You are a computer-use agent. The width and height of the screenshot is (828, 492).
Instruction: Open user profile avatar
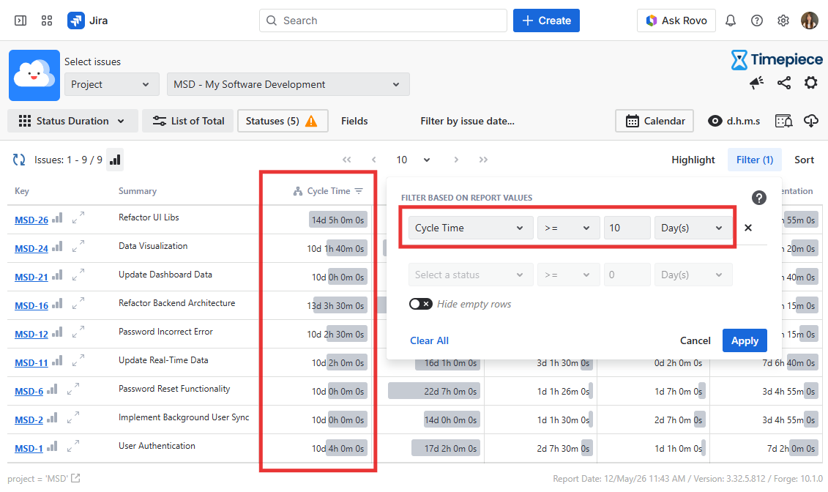tap(810, 20)
